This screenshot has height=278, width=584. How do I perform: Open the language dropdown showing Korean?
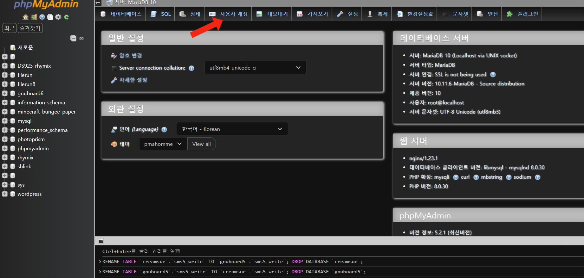click(x=232, y=129)
